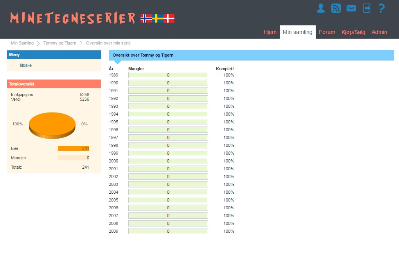Click the 100% Komplett value for 2009

point(229,231)
